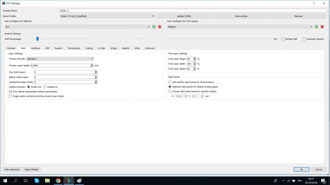330x185 pixels.
Task: Add a new print quality preset
Action: coord(316,26)
